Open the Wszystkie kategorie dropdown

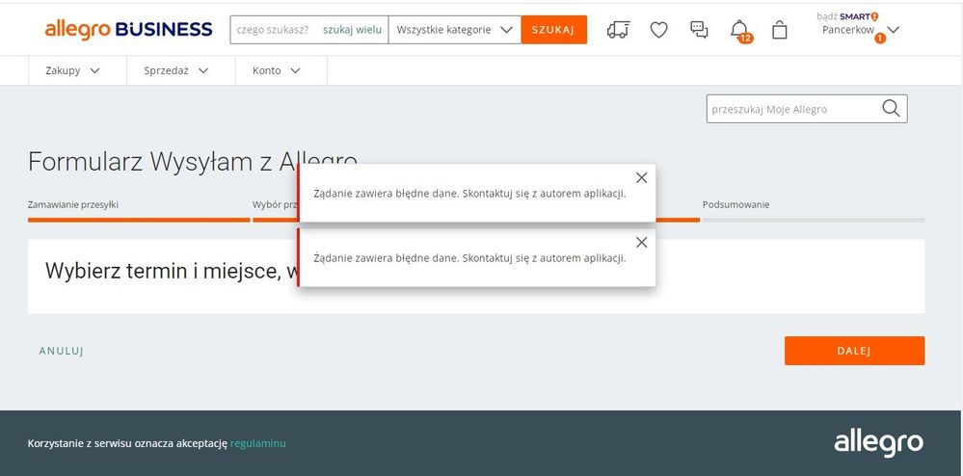pyautogui.click(x=454, y=30)
